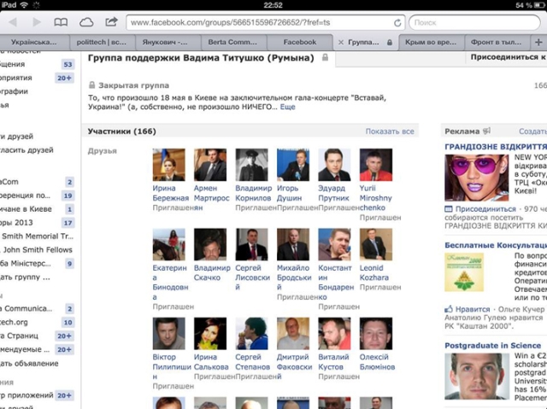Open the bookmarks book icon
Image resolution: width=547 pixels, height=409 pixels.
coord(61,22)
